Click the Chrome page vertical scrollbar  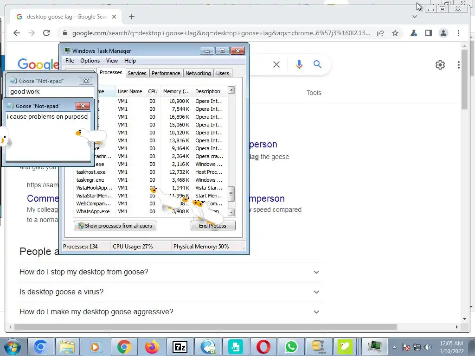pos(465,79)
